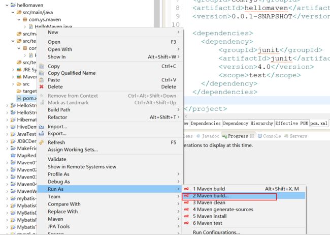Open the Profile As submenu
This screenshot has height=235, width=330.
click(x=110, y=174)
